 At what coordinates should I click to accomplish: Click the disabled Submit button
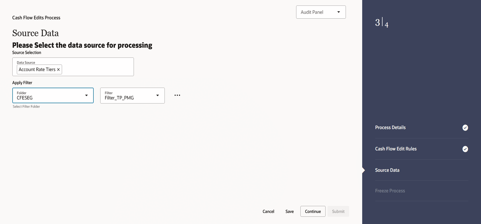click(x=338, y=211)
